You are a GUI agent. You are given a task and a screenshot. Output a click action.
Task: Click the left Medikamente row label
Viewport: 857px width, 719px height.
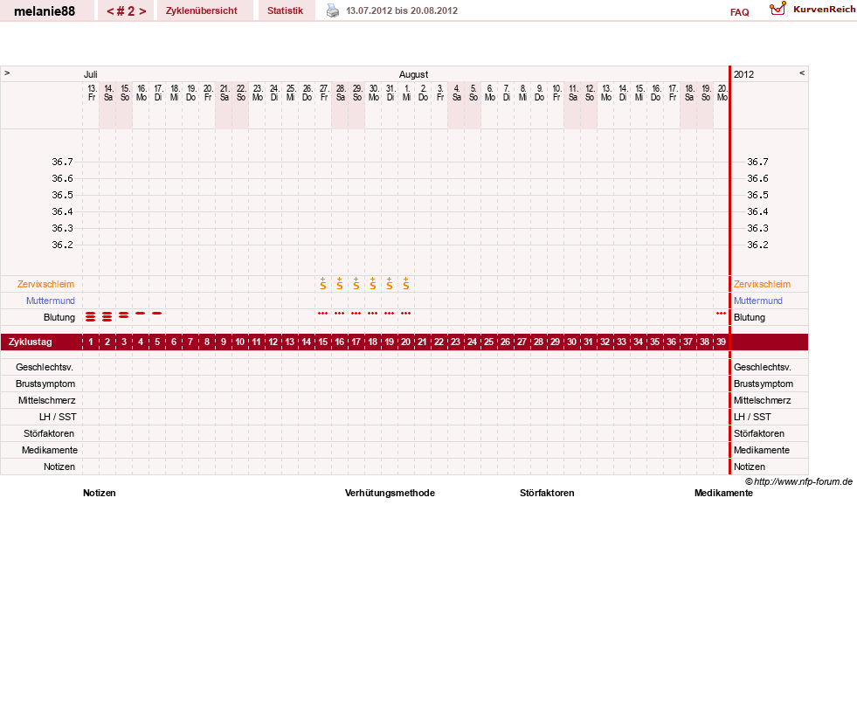coord(50,450)
